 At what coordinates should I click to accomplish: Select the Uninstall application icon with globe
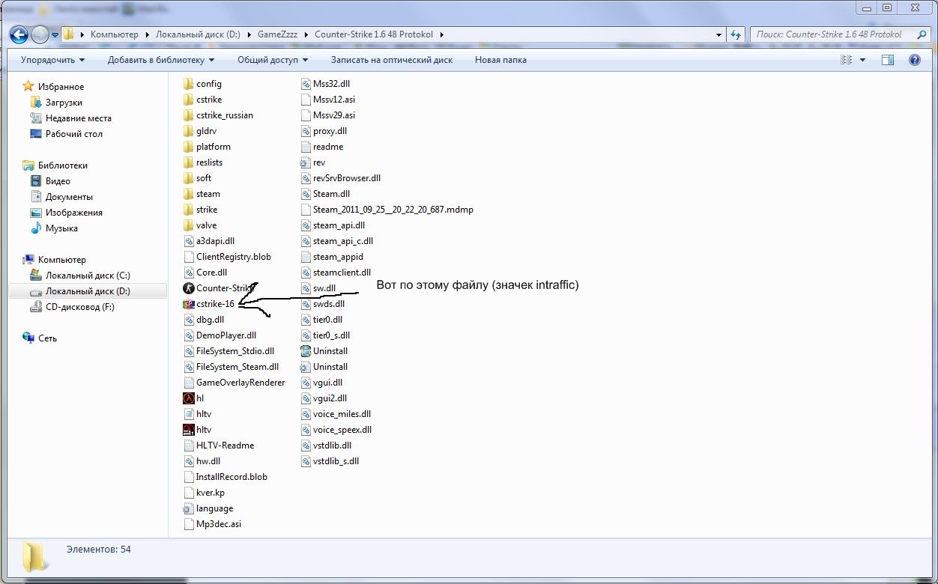[x=305, y=351]
